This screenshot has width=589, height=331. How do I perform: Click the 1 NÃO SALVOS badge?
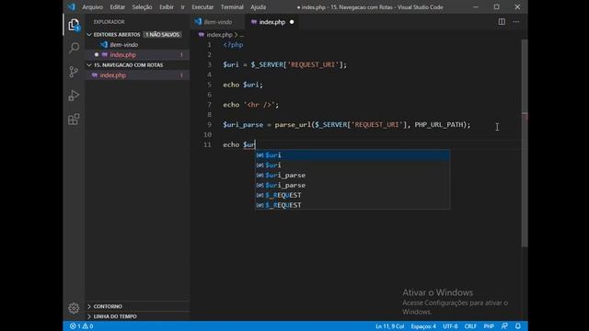(162, 35)
